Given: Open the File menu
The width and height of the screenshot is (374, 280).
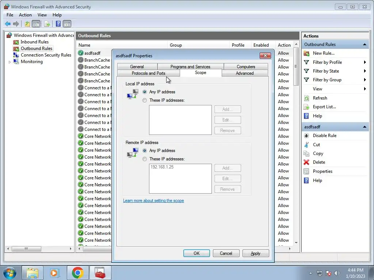Looking at the screenshot, I should point(10,15).
